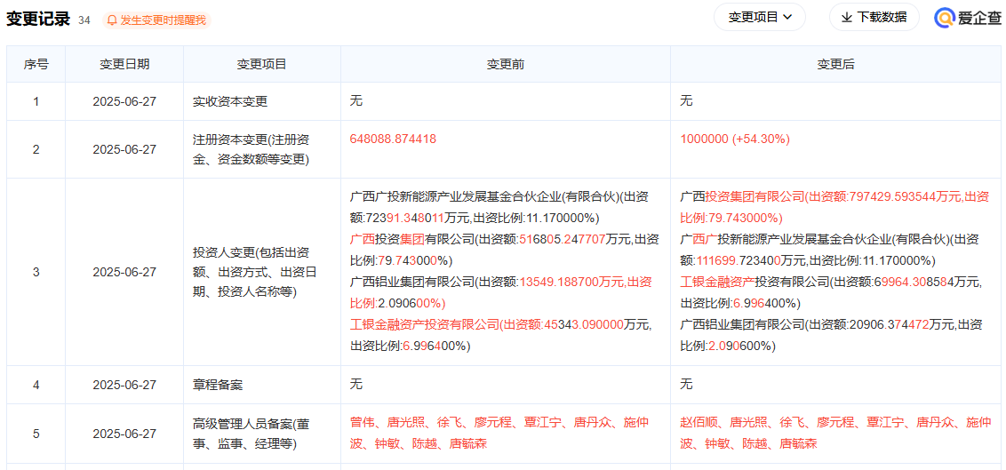Screen dimensions: 1006x470
Task: Click the 高级管理人员备案 change item cell
Action: [251, 434]
